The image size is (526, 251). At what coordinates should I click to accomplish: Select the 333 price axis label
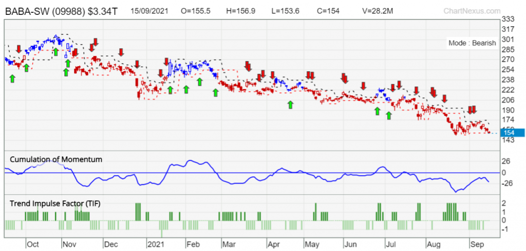point(508,19)
